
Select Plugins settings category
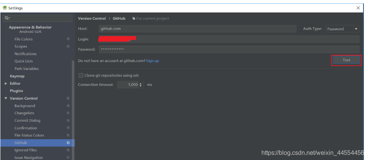pyautogui.click(x=16, y=91)
